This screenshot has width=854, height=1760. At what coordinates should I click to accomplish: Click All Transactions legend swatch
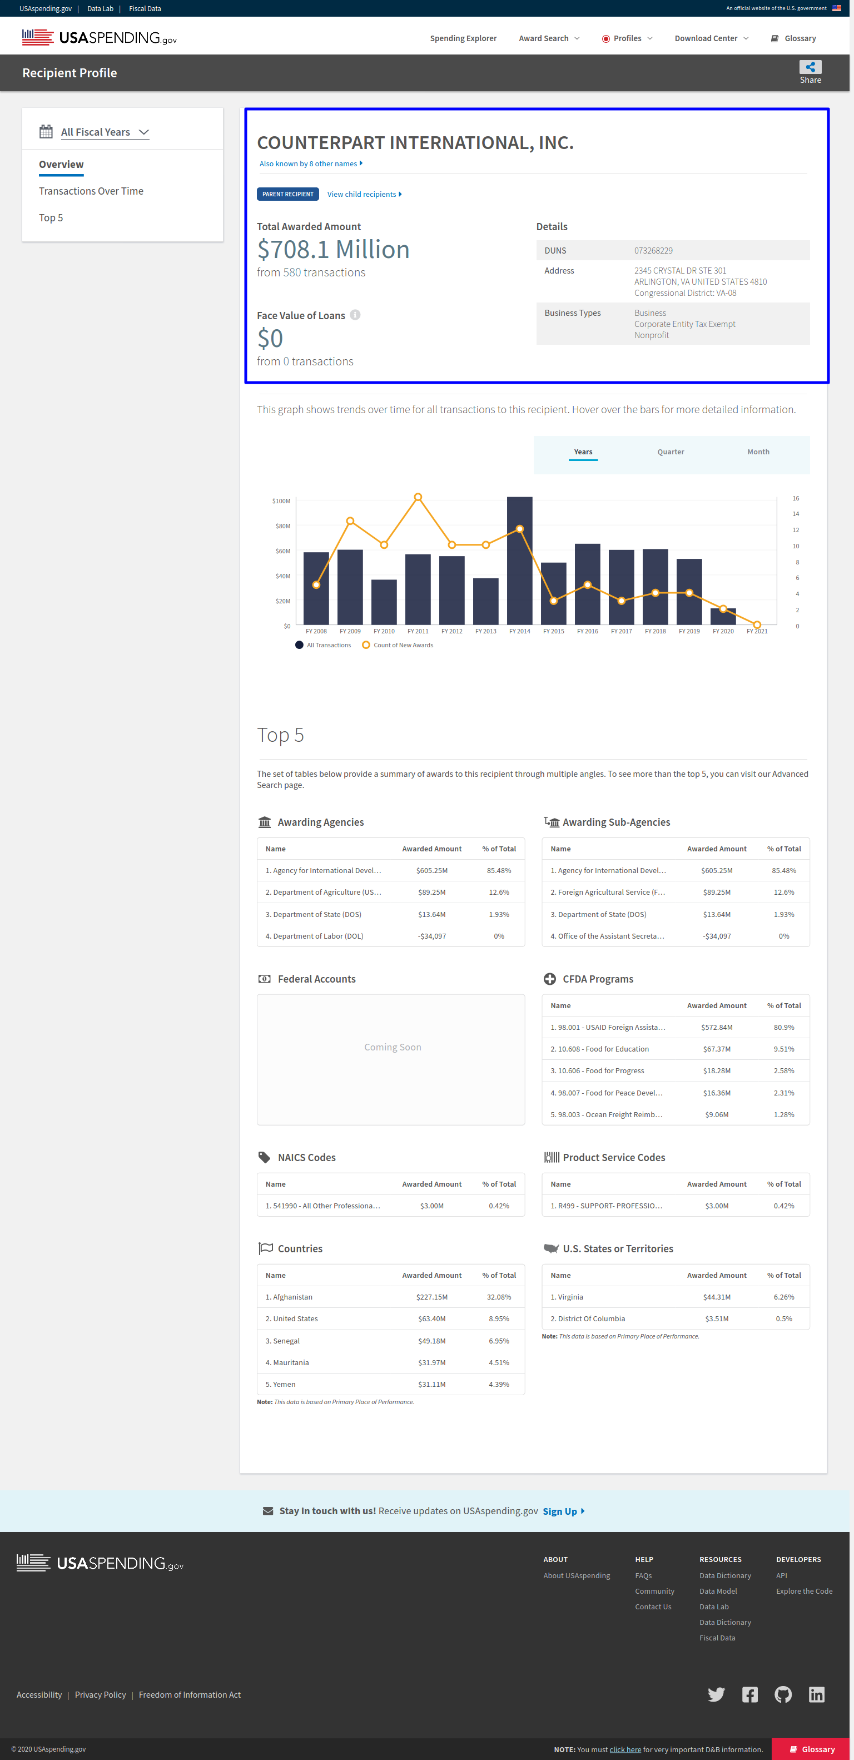(x=299, y=645)
